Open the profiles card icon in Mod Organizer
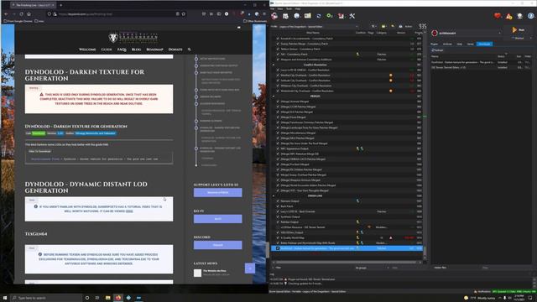This screenshot has height=302, width=537. pyautogui.click(x=308, y=16)
